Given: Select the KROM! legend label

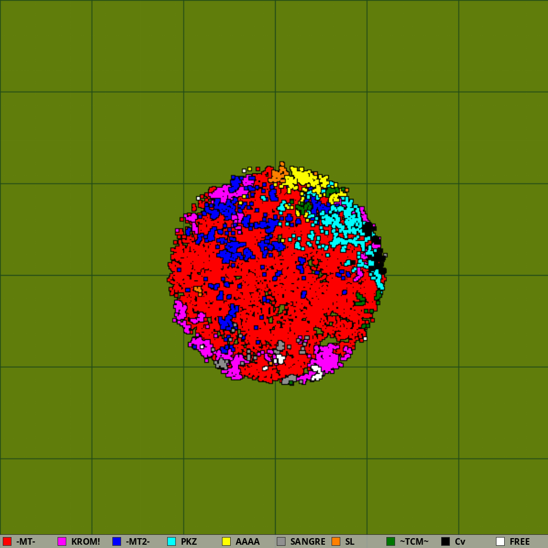Looking at the screenshot, I should tap(85, 542).
